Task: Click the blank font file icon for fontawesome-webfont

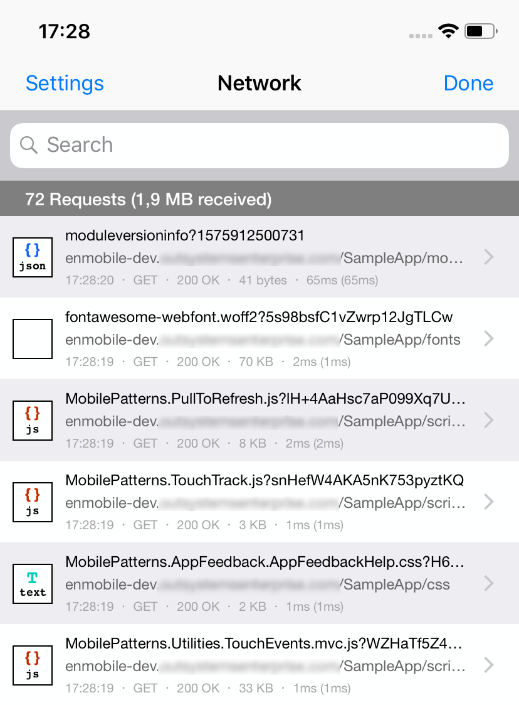Action: tap(32, 339)
